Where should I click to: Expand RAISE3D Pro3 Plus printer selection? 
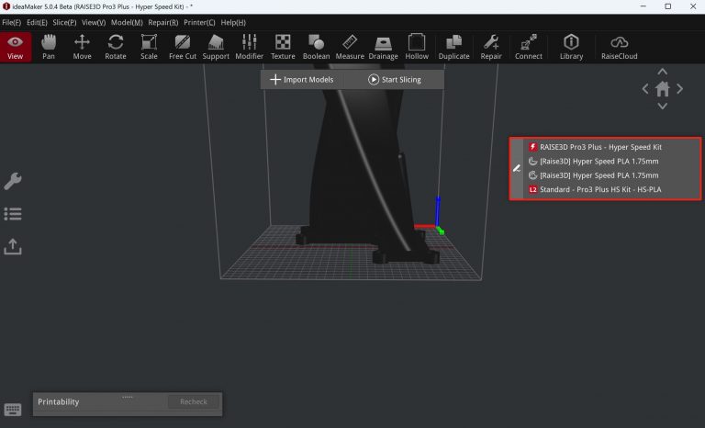tap(600, 147)
